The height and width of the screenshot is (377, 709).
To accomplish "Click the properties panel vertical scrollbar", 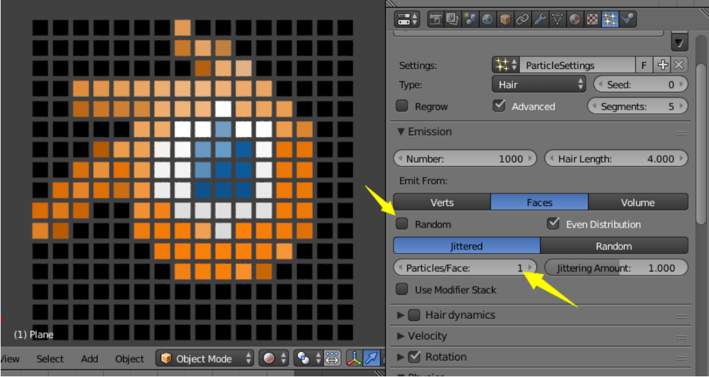I will pyautogui.click(x=700, y=145).
